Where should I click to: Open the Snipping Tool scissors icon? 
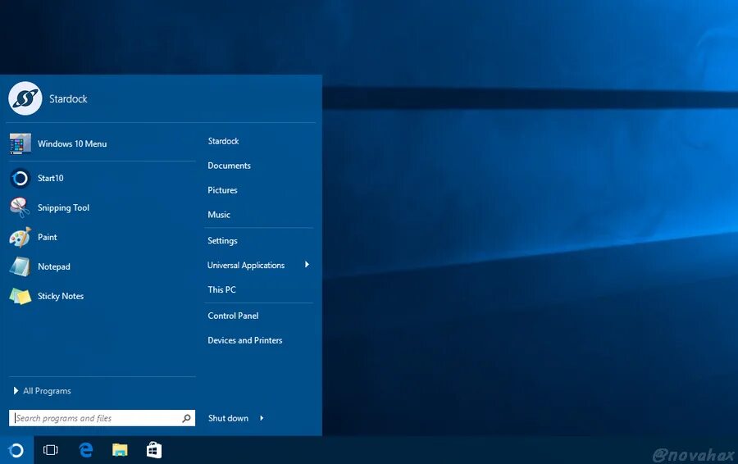(x=20, y=207)
